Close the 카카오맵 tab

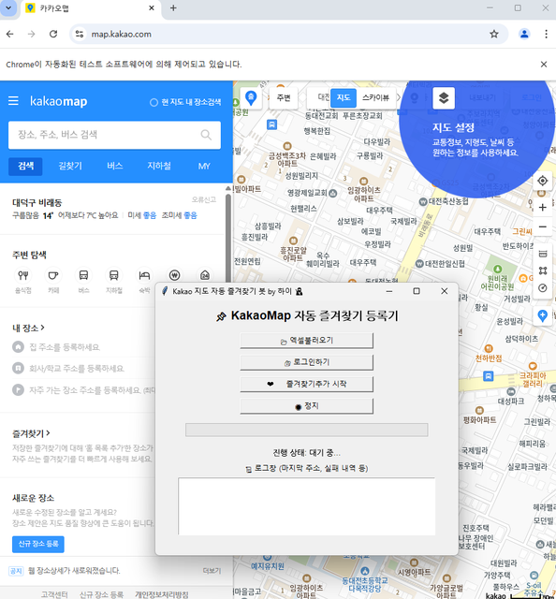[x=152, y=8]
